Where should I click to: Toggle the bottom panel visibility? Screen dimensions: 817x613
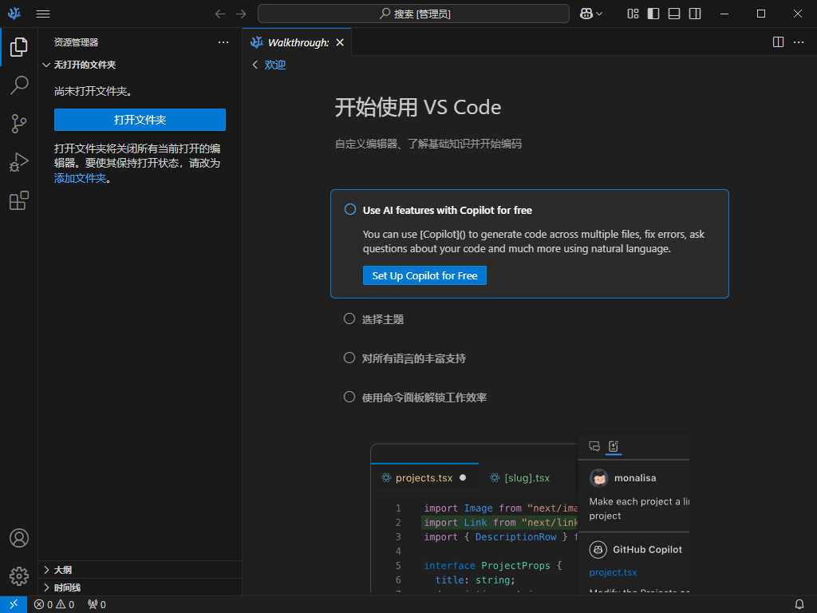673,14
